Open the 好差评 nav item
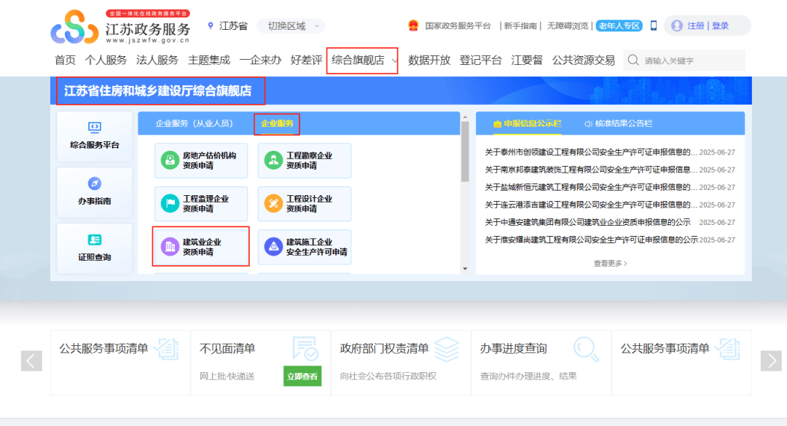Image resolution: width=787 pixels, height=426 pixels. click(x=306, y=60)
